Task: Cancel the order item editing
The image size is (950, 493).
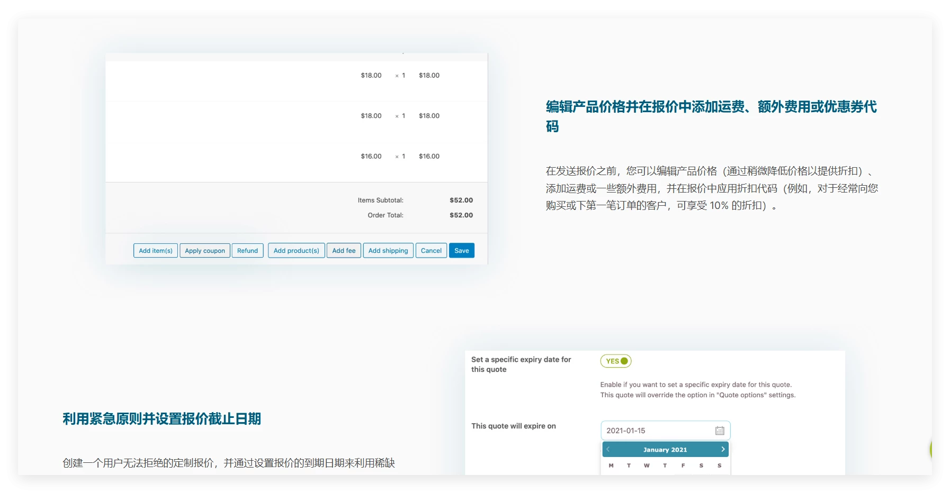Action: pyautogui.click(x=431, y=251)
